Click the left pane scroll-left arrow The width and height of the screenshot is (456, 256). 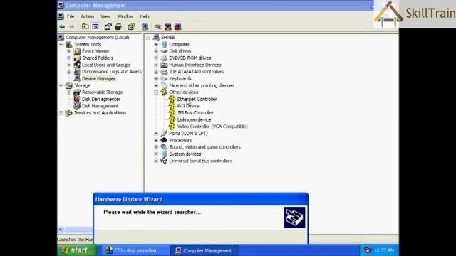tap(61, 230)
